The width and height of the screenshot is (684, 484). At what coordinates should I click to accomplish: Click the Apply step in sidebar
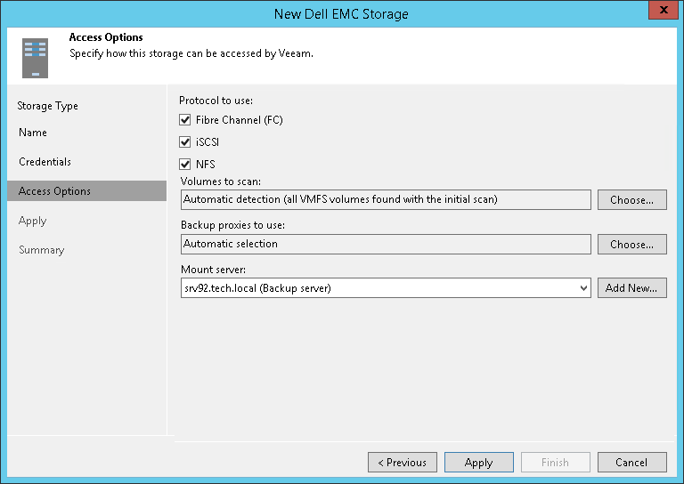point(33,221)
